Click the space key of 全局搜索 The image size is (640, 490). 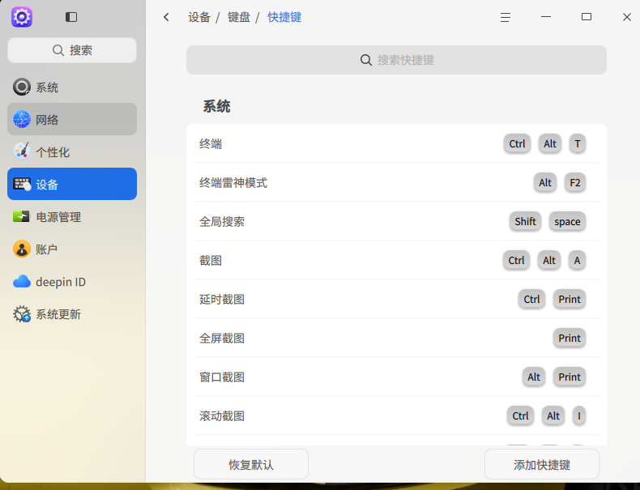point(567,221)
